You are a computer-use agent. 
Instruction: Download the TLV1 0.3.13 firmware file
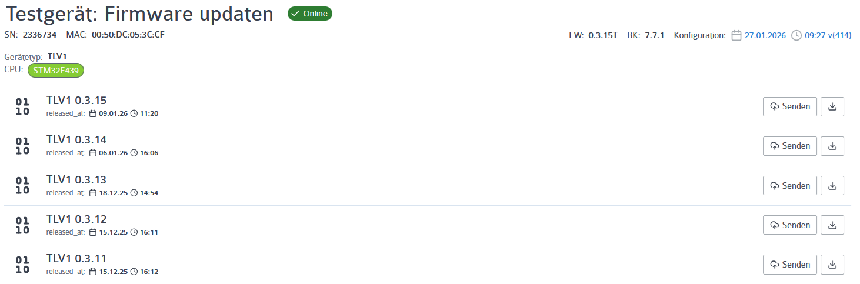(x=832, y=186)
